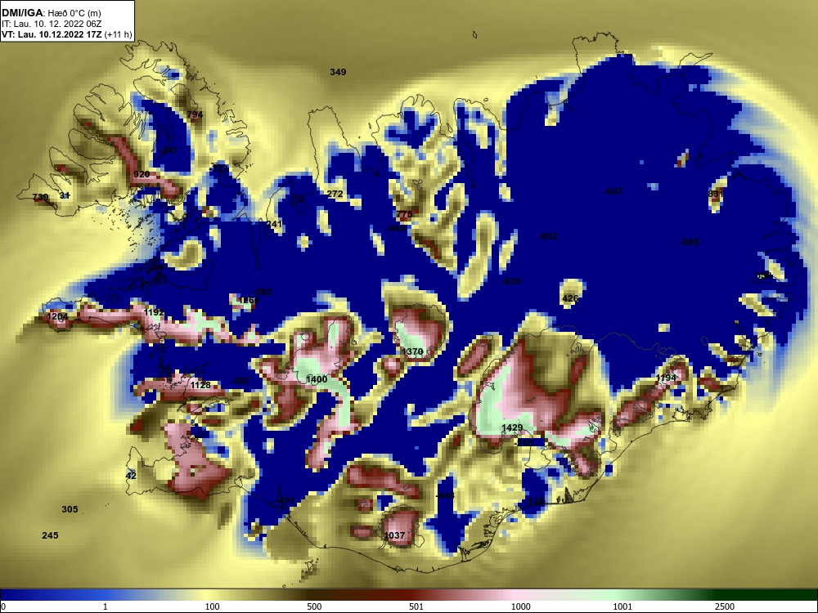Click the legend label 1000
This screenshot has height=613, width=818.
[x=521, y=606]
